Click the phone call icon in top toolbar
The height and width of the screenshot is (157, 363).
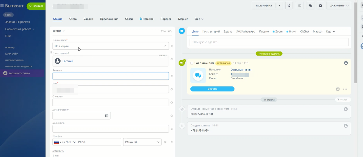[x=289, y=5]
